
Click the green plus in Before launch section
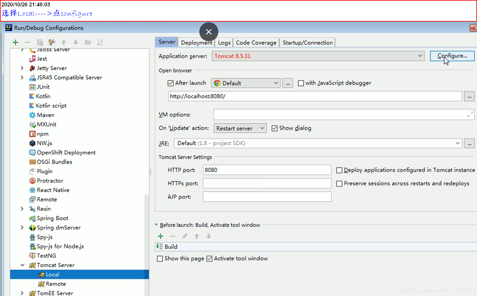point(161,236)
